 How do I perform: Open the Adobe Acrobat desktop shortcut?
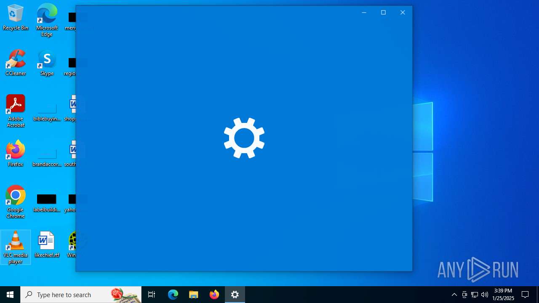(x=16, y=111)
